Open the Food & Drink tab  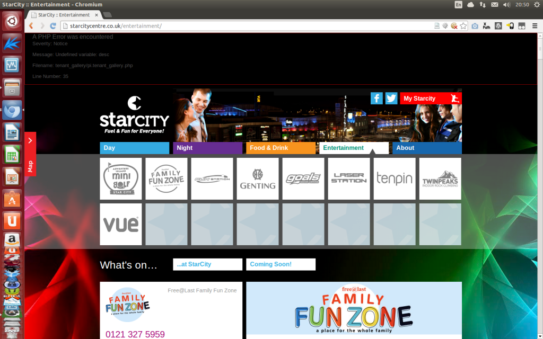click(x=281, y=148)
